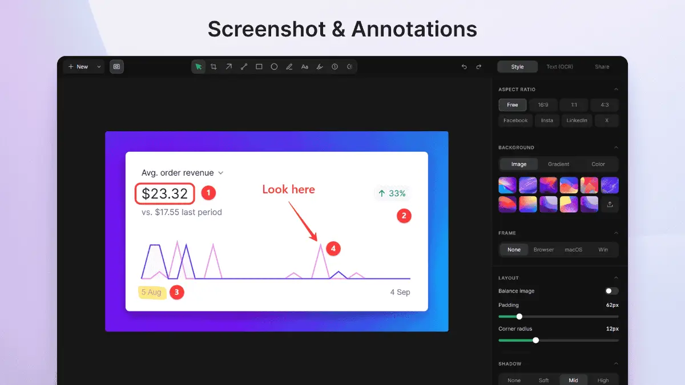
Task: Set Frame to Browser
Action: point(544,250)
